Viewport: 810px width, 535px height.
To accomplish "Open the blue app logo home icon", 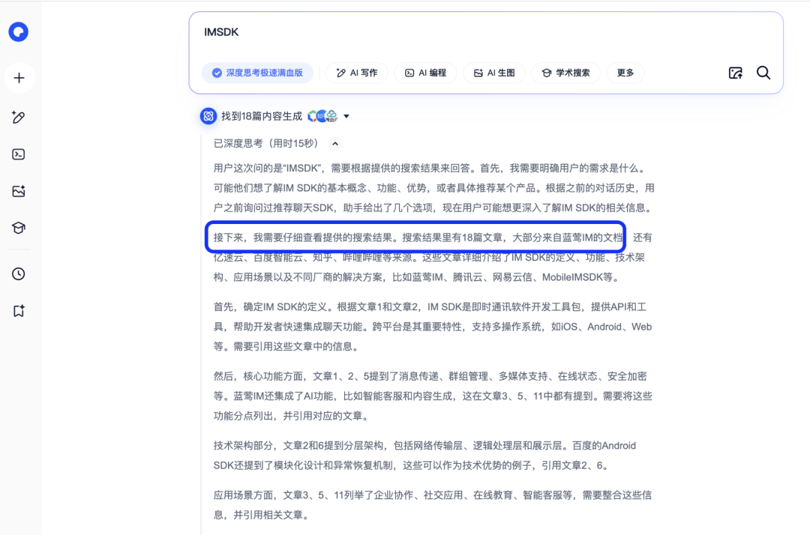I will coord(19,32).
